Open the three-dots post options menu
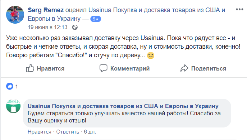The width and height of the screenshot is (247, 140). 239,9
